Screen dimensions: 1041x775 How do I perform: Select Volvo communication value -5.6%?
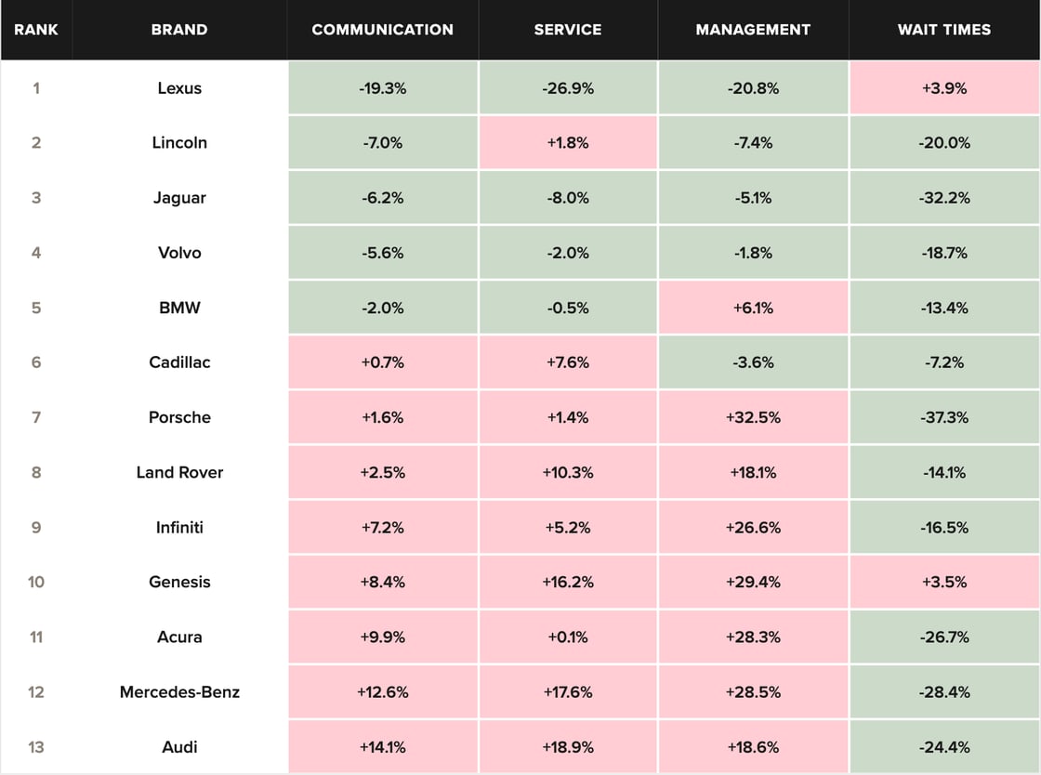coord(382,253)
